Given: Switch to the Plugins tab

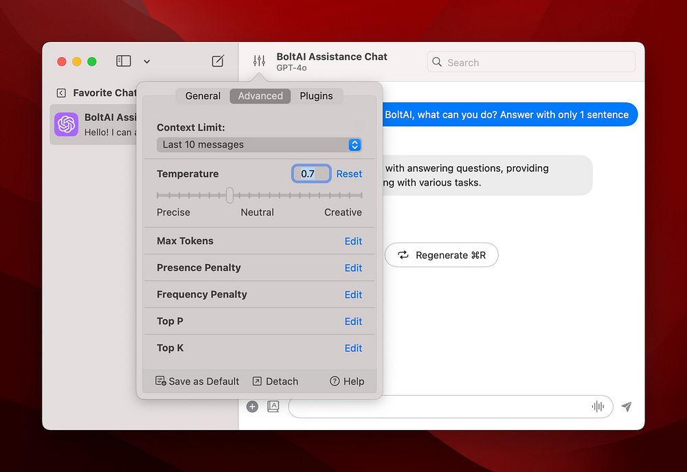Looking at the screenshot, I should [316, 96].
